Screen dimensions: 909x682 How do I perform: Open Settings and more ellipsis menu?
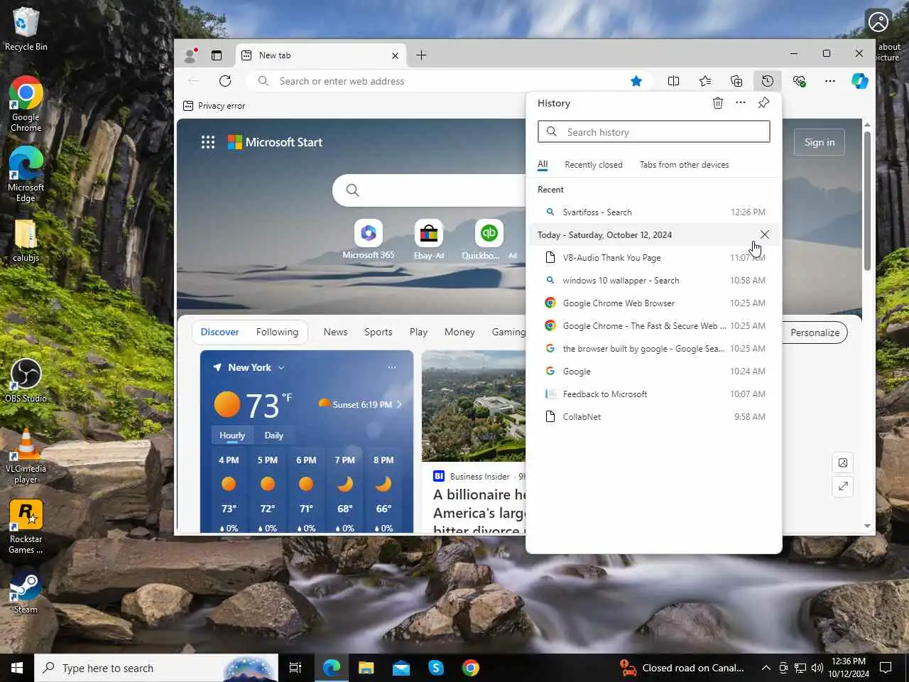[829, 81]
